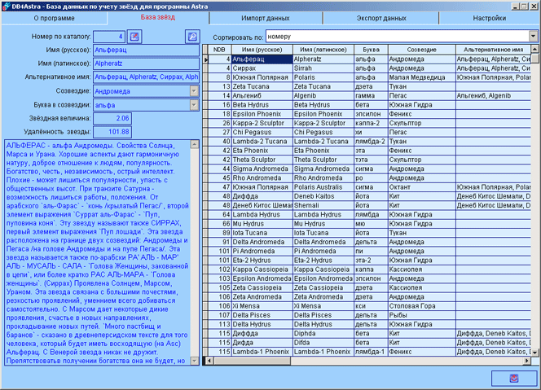Viewport: 541px width, 390px height.
Task: Click the search magnifier icon
Action: [x=192, y=37]
